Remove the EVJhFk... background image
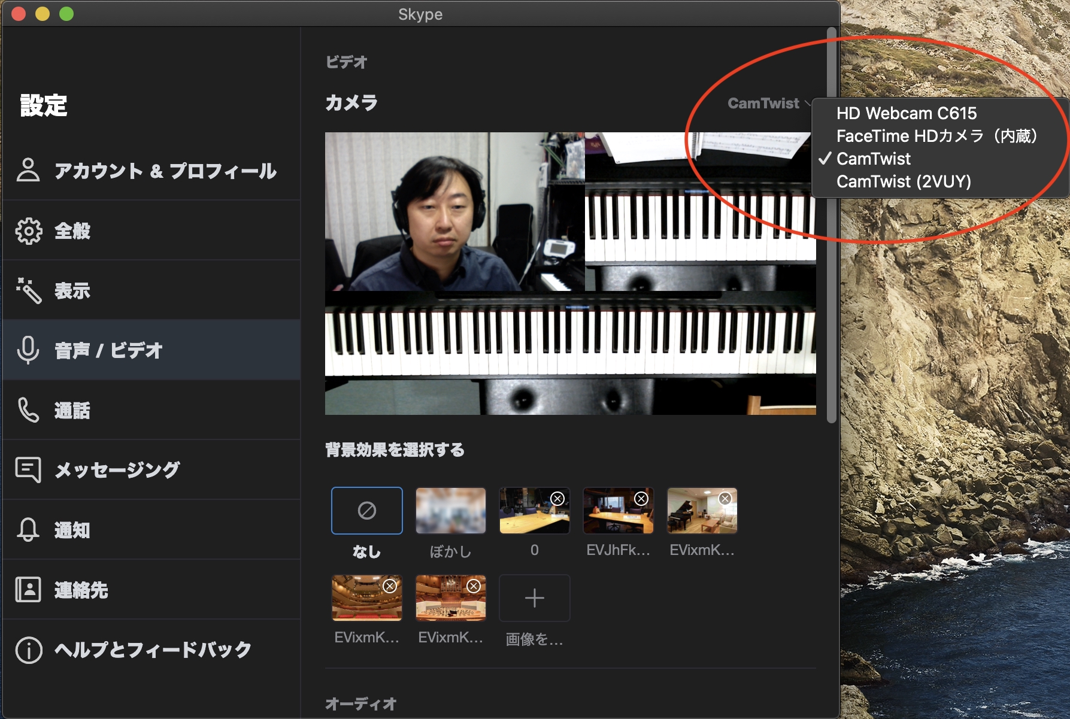Image resolution: width=1070 pixels, height=719 pixels. (x=641, y=499)
